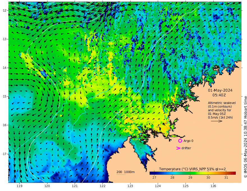Click the colorbar tick label 29
The height and width of the screenshot is (191, 247).
190,178
